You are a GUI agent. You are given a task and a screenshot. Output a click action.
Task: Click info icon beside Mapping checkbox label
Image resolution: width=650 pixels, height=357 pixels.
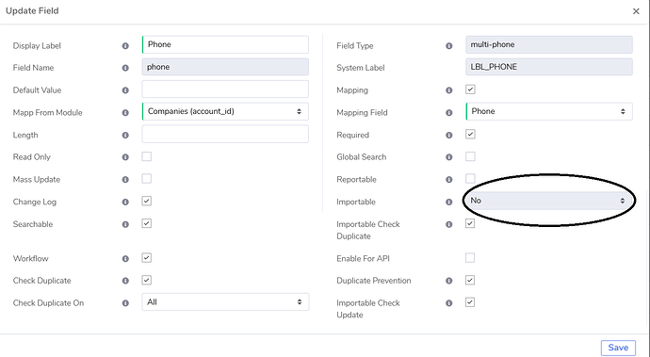pyautogui.click(x=449, y=90)
